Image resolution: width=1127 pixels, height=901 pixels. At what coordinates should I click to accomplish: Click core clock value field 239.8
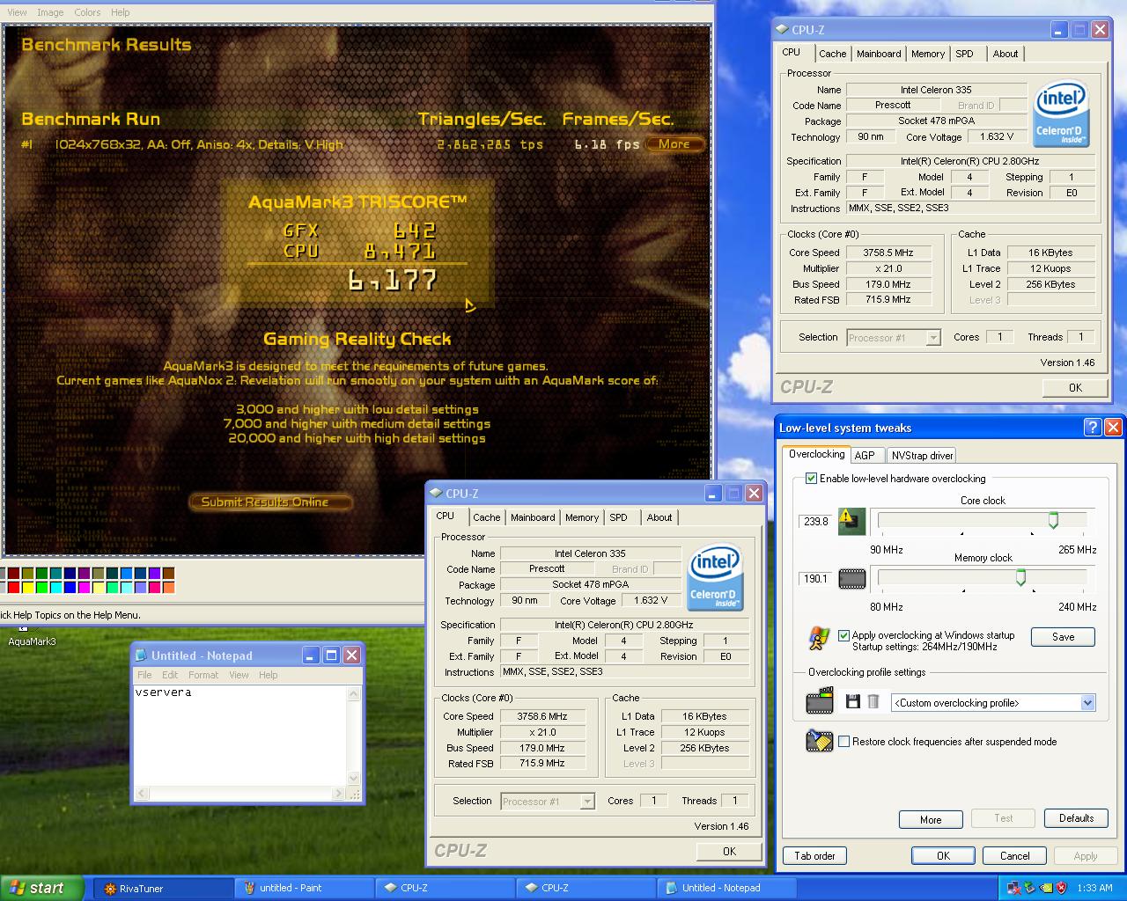(x=815, y=521)
